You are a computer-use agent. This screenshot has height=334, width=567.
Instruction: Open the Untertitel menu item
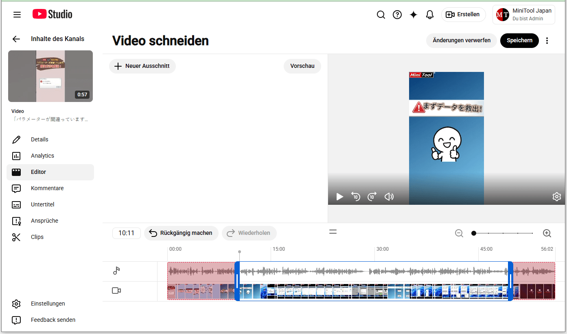(x=50, y=205)
